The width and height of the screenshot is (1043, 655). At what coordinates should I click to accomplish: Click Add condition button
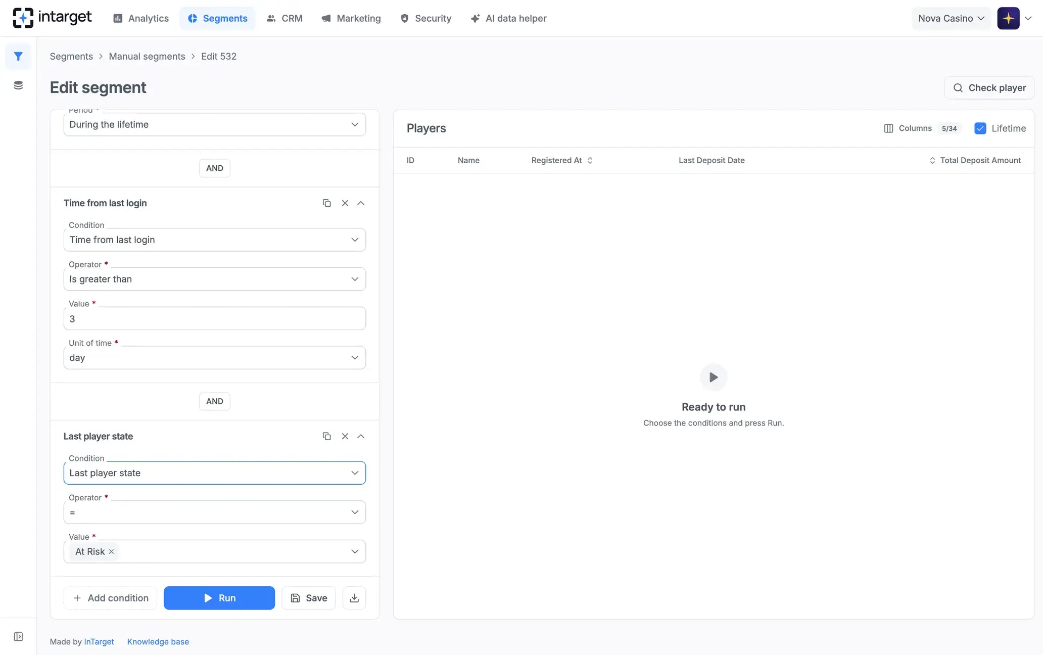(110, 598)
